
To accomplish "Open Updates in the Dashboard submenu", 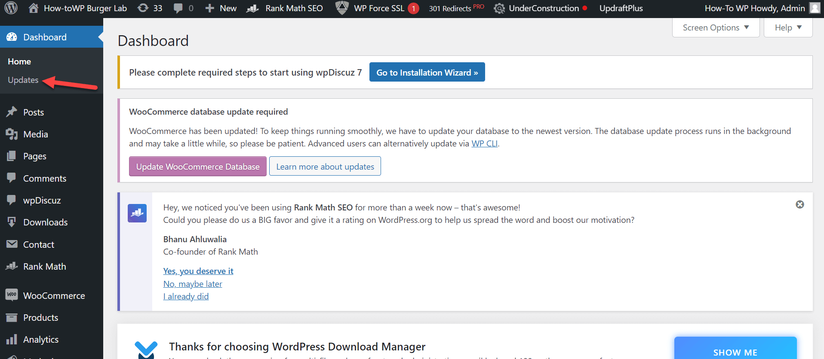I will pyautogui.click(x=23, y=80).
